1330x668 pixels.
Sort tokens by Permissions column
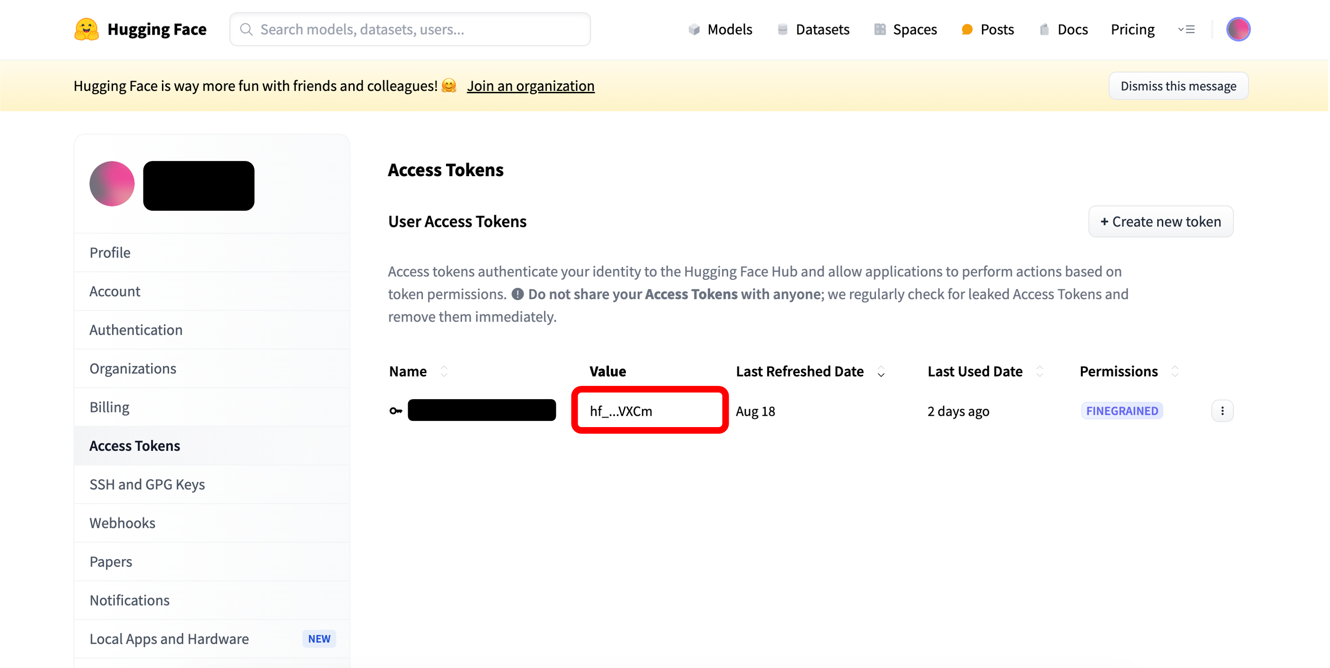[x=1175, y=371]
